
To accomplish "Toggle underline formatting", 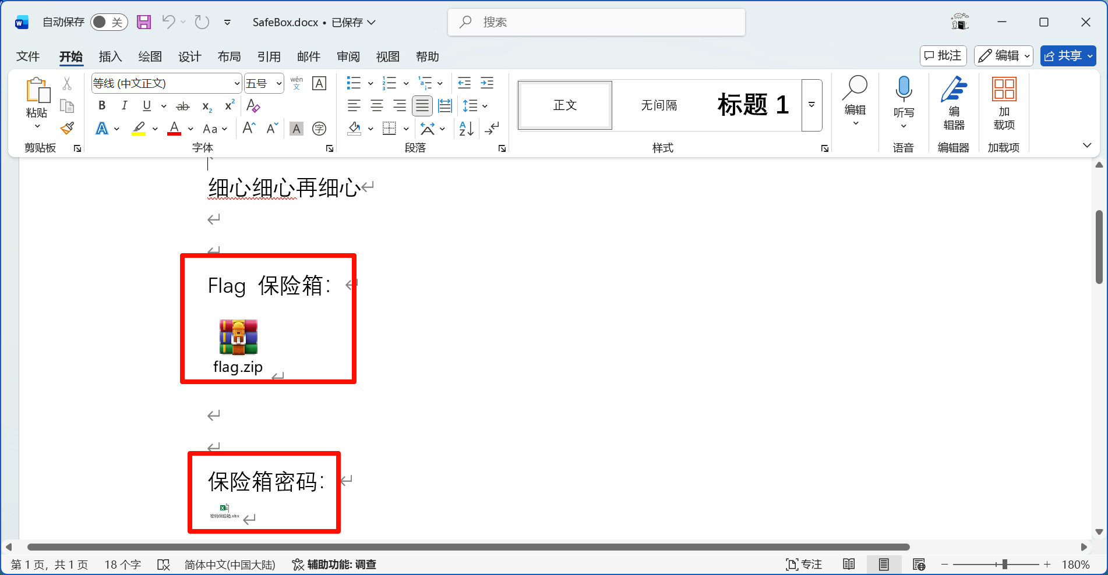I will [146, 105].
